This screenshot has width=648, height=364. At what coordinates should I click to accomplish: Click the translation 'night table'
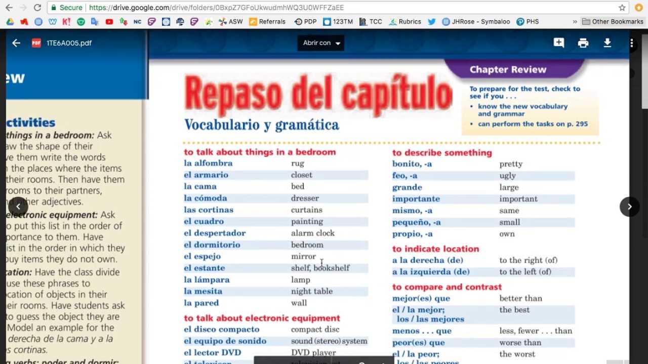[x=312, y=291]
